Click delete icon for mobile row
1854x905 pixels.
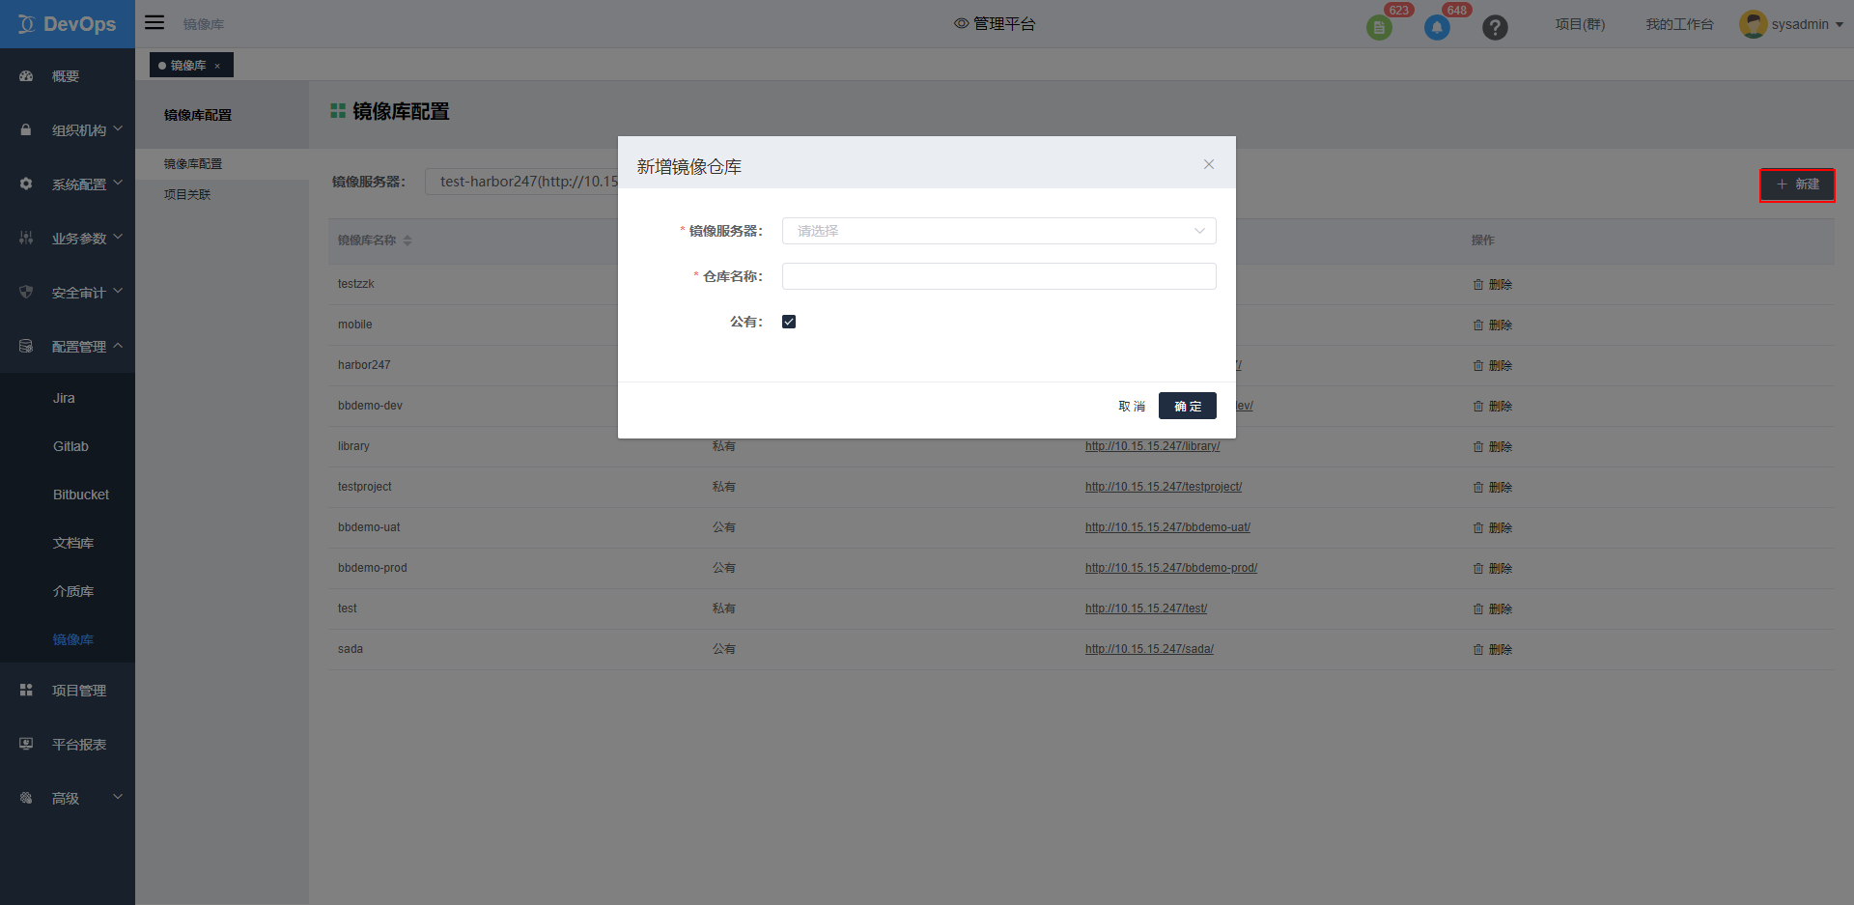[1478, 325]
